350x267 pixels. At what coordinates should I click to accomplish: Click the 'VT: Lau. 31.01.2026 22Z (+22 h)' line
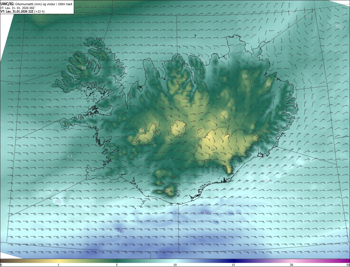[23, 11]
